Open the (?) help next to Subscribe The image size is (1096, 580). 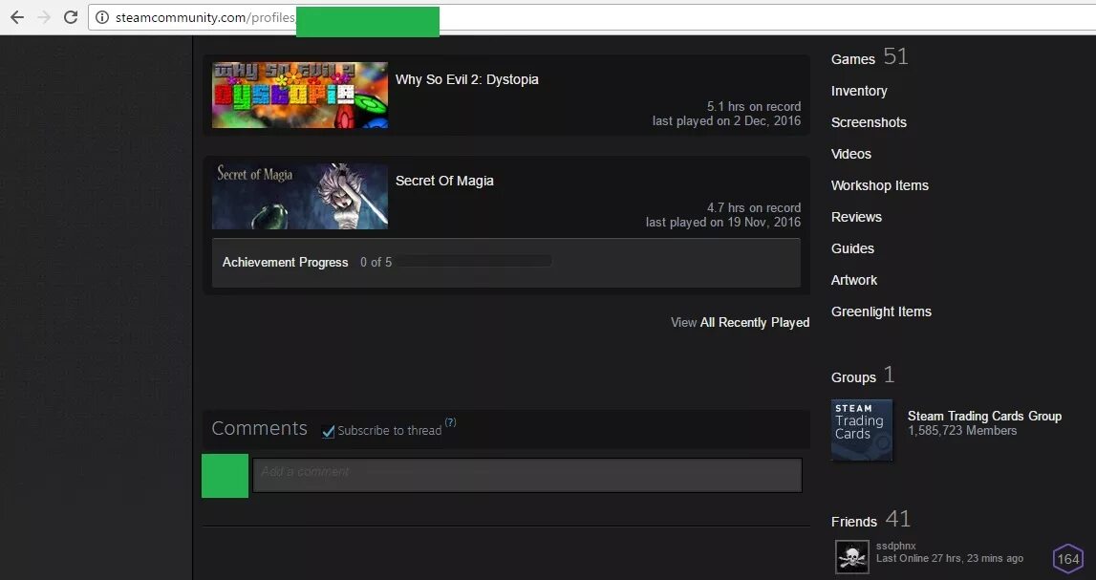tap(450, 422)
